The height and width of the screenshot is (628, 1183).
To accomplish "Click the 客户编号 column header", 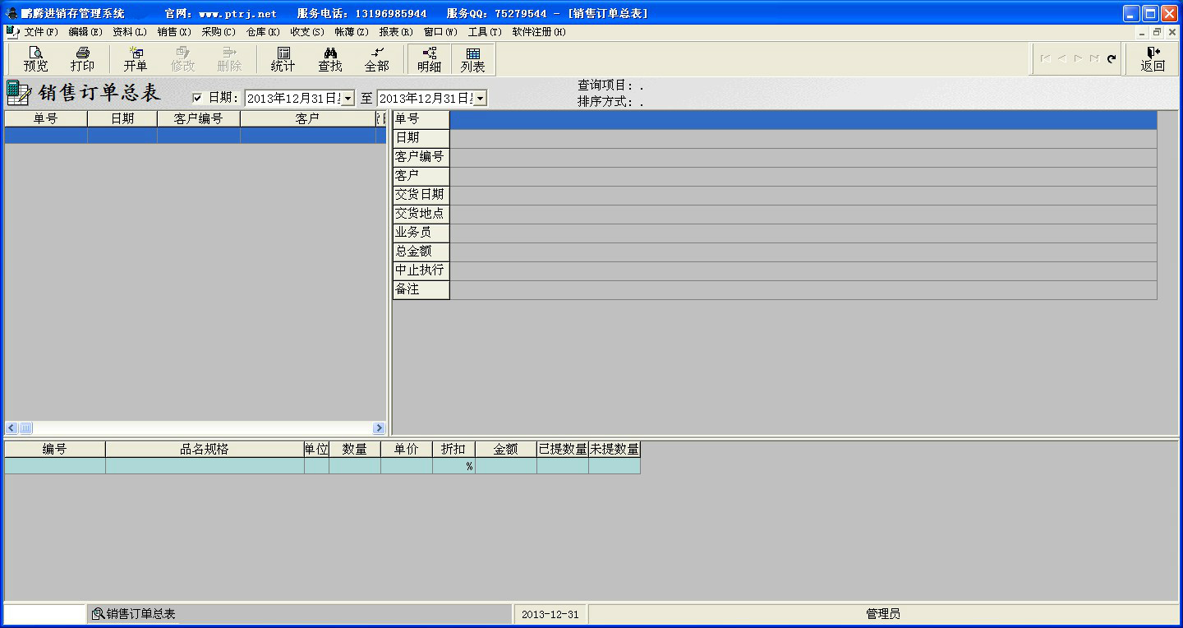I will (x=199, y=118).
